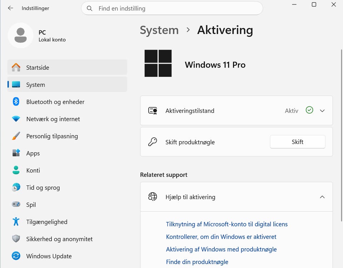Click the Spil gamepad icon
Viewport: 343px width, 268px height.
coord(16,204)
